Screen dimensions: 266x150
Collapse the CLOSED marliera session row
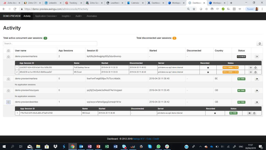[8, 56]
